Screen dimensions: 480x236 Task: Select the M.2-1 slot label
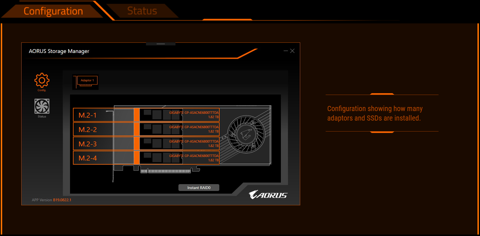pyautogui.click(x=88, y=115)
